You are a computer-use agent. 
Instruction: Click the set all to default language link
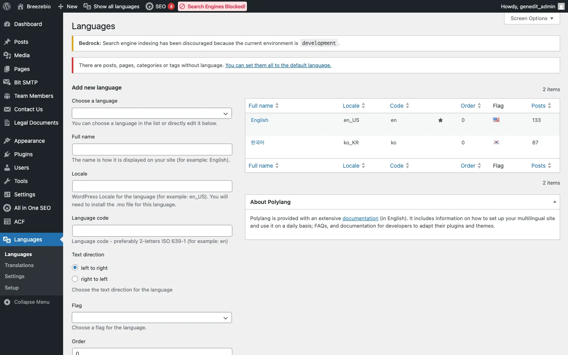pyautogui.click(x=278, y=65)
